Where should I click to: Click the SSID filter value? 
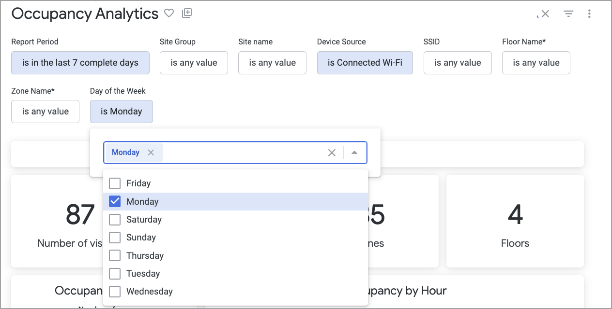click(x=458, y=63)
